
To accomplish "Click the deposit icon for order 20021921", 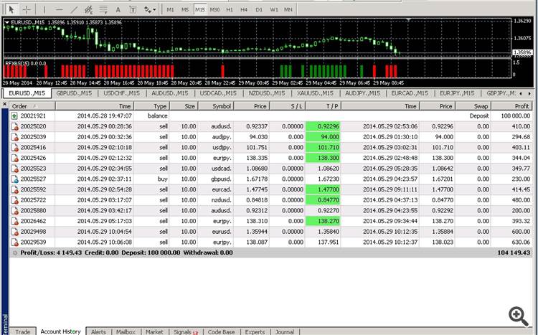I will click(14, 116).
